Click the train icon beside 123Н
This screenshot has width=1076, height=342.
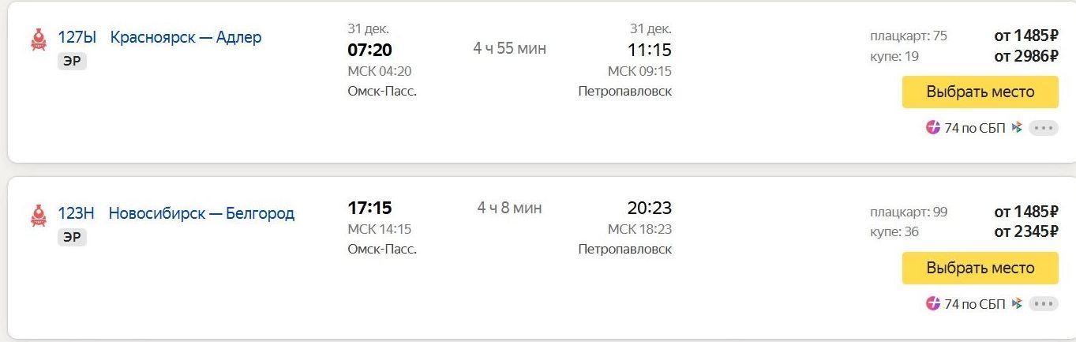click(x=38, y=215)
